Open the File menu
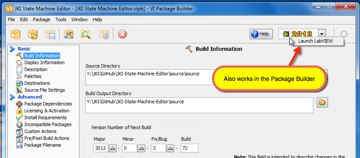 [x=11, y=19]
